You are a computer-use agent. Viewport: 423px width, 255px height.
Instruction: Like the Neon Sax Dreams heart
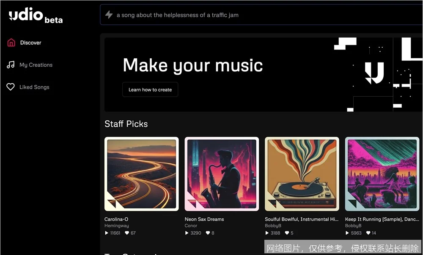[208, 233]
